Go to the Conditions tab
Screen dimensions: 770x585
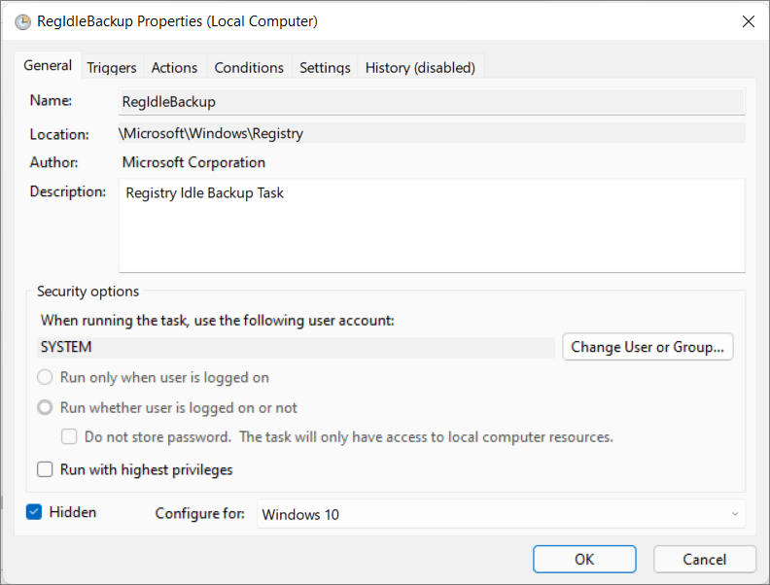click(x=249, y=67)
